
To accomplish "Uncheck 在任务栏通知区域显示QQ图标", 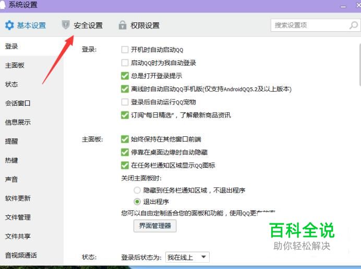I will (125, 165).
